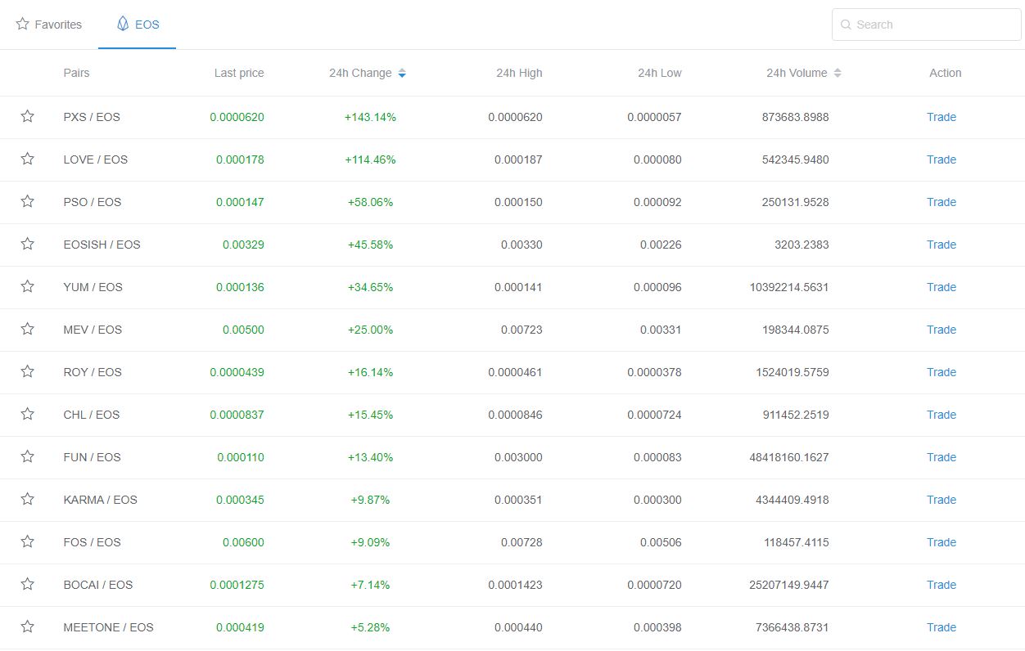Click the +143.14% change value
Image resolution: width=1025 pixels, height=651 pixels.
(370, 117)
